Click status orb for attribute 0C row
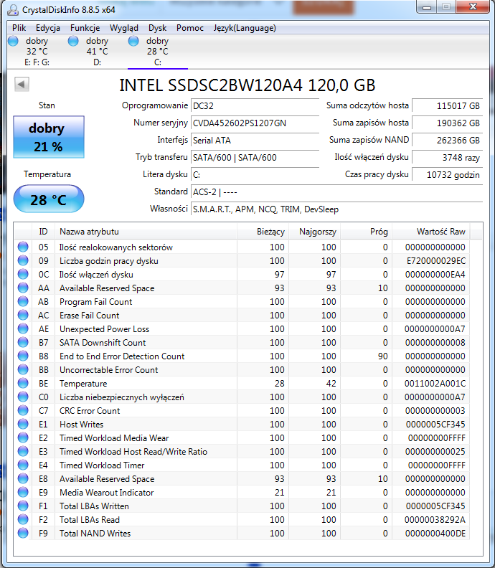The image size is (495, 568). (23, 274)
